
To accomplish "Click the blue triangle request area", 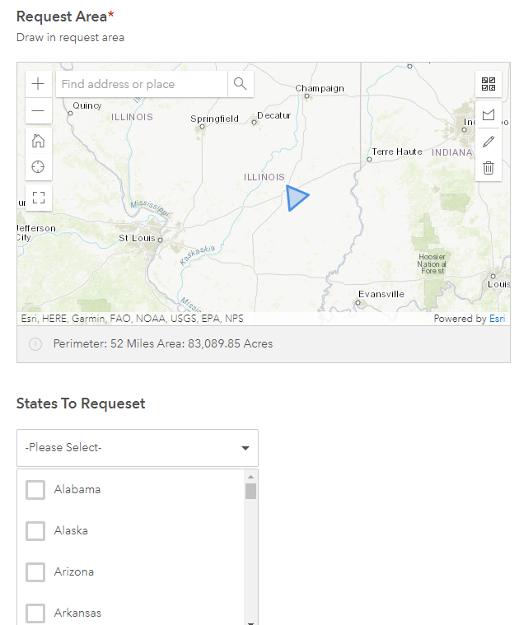I will coord(295,198).
